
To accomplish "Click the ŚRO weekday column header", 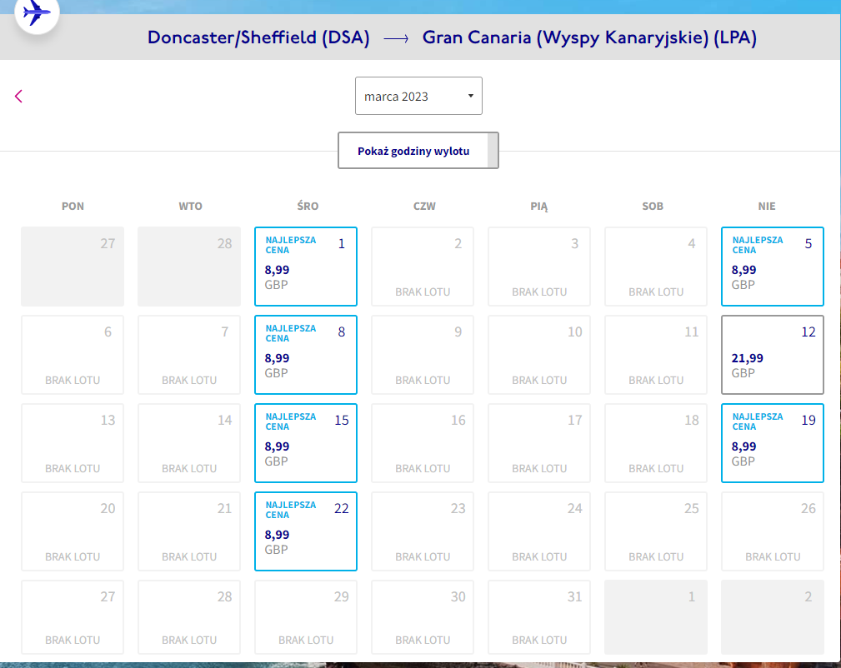I will click(308, 206).
